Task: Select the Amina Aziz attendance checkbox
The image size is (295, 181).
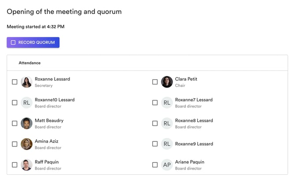Action: (15, 144)
